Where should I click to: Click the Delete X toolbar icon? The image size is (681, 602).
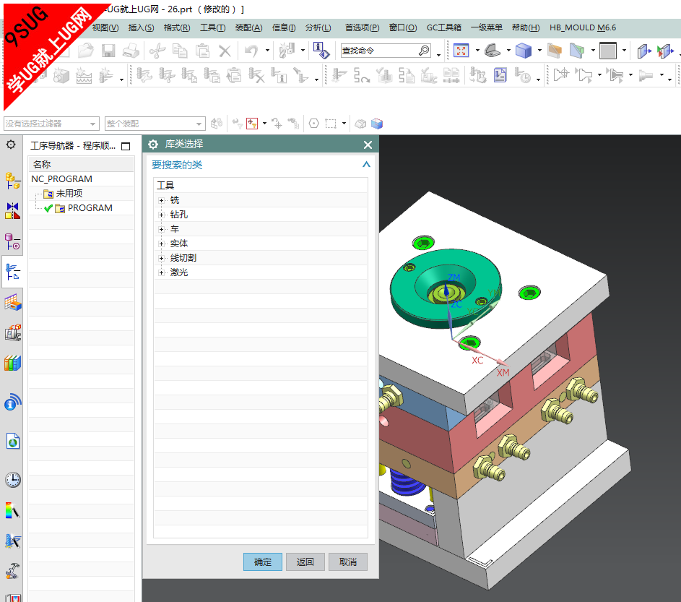tap(225, 51)
